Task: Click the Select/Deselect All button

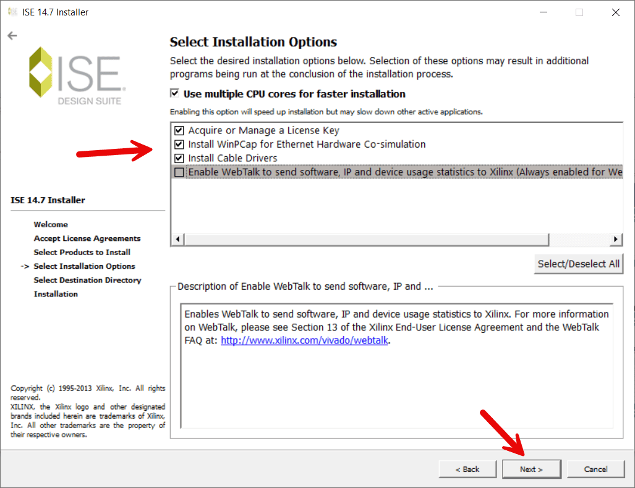Action: coord(578,264)
